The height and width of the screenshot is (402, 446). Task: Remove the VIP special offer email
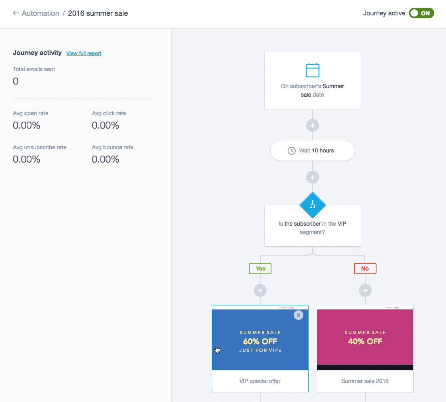coord(298,315)
